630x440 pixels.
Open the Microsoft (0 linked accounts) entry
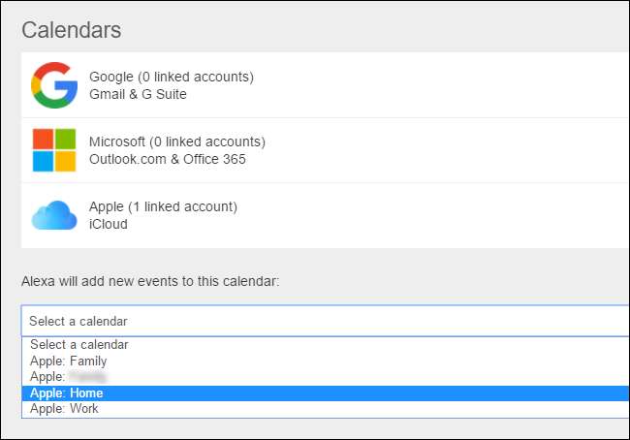[176, 141]
